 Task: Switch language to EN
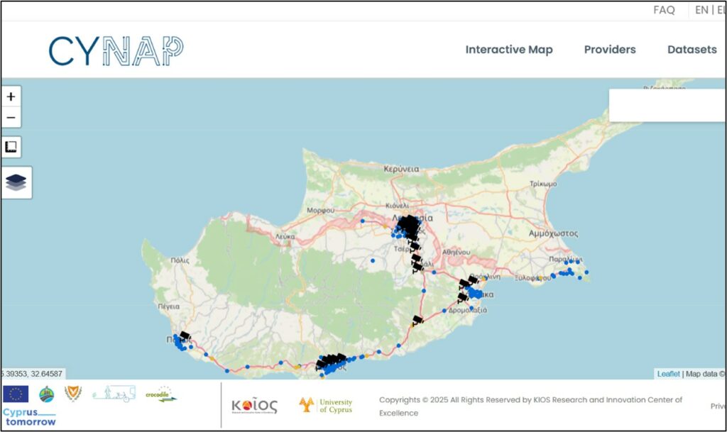(x=701, y=10)
